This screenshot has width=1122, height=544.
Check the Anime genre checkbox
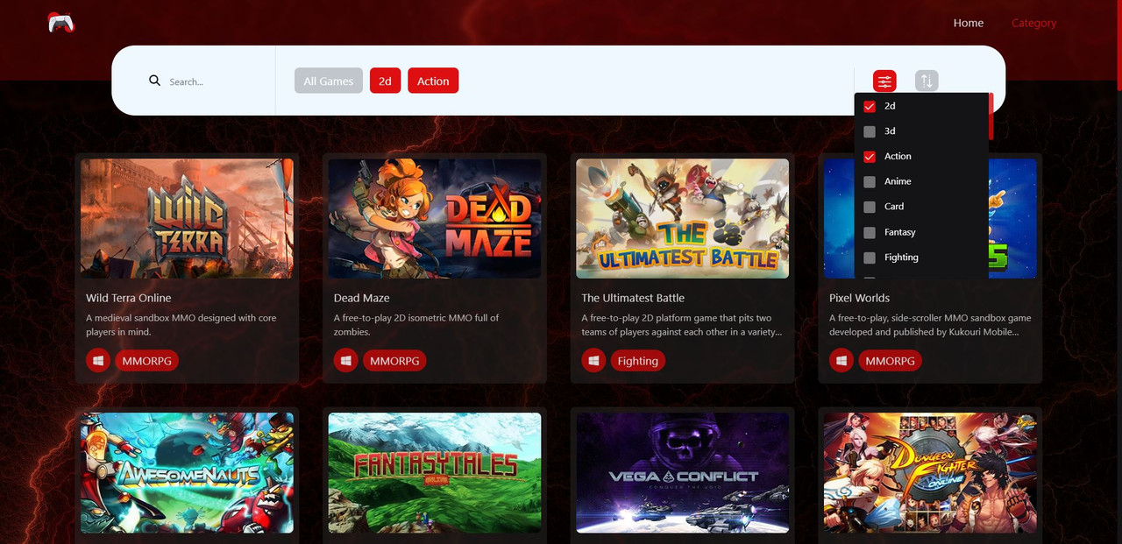[870, 182]
